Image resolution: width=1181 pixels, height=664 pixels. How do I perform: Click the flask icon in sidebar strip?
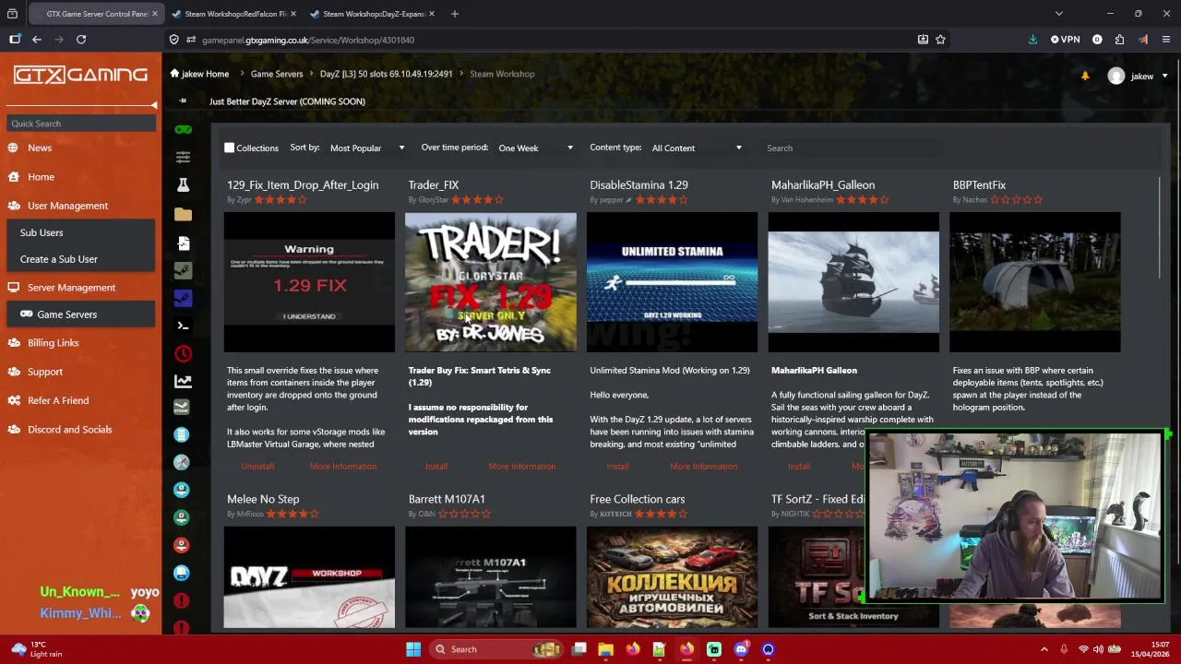coord(183,185)
